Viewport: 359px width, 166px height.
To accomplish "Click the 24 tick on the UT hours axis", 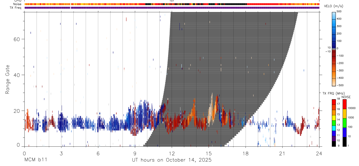I will click(319, 153).
